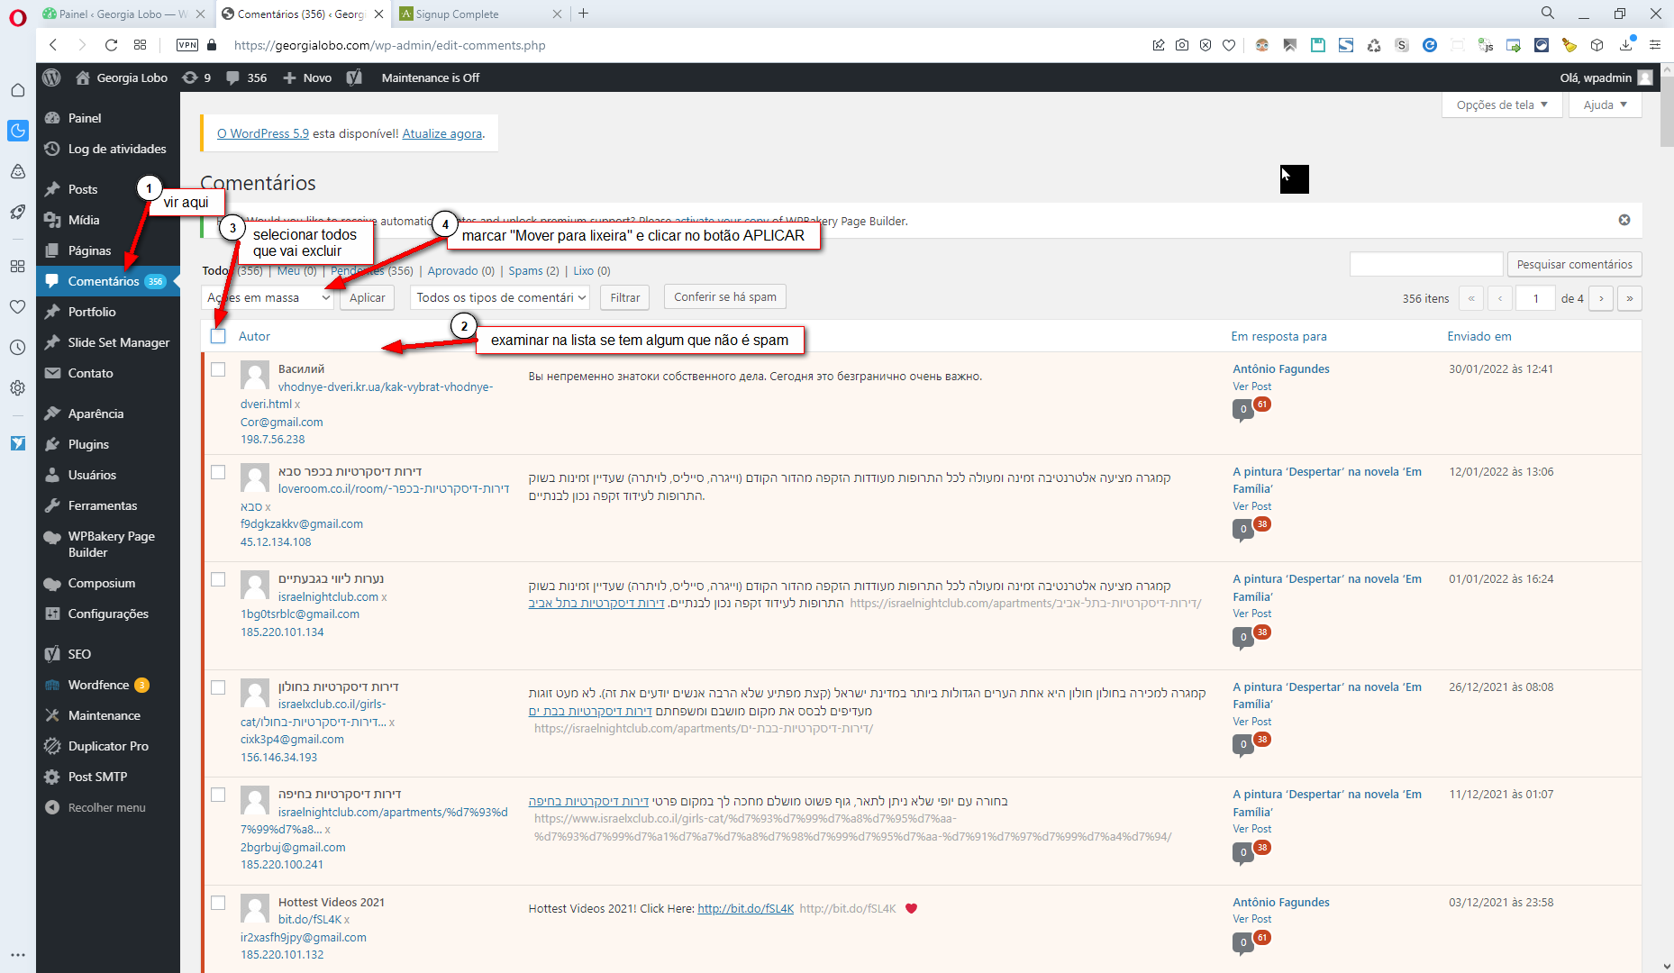Click the current page number field
Viewport: 1674px width, 973px height.
[1535, 298]
